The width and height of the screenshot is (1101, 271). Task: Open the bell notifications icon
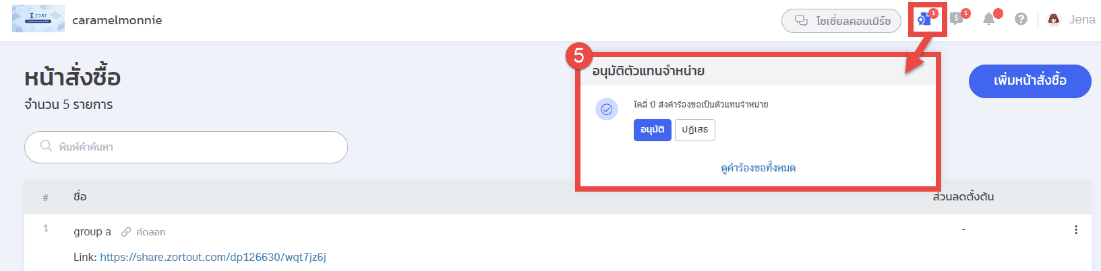(989, 19)
